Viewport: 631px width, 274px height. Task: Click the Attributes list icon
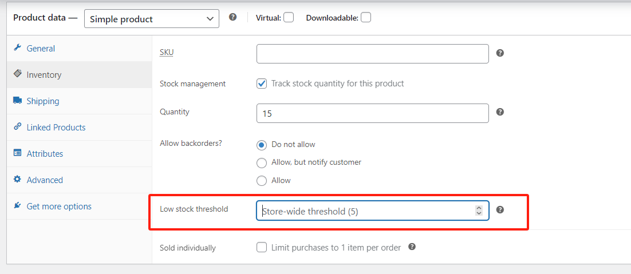click(x=17, y=153)
